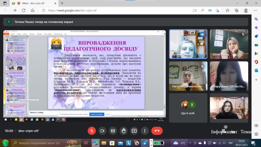Toggle the camera off in Meet
The height and width of the screenshot is (147, 261).
coord(102,131)
